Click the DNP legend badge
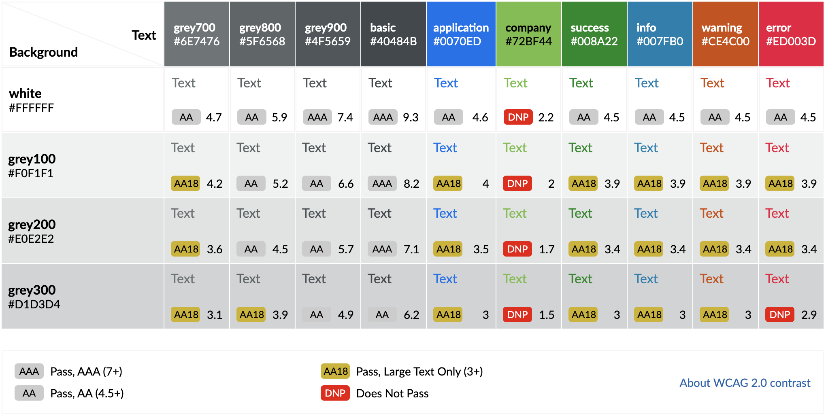826x416 pixels. 335,393
